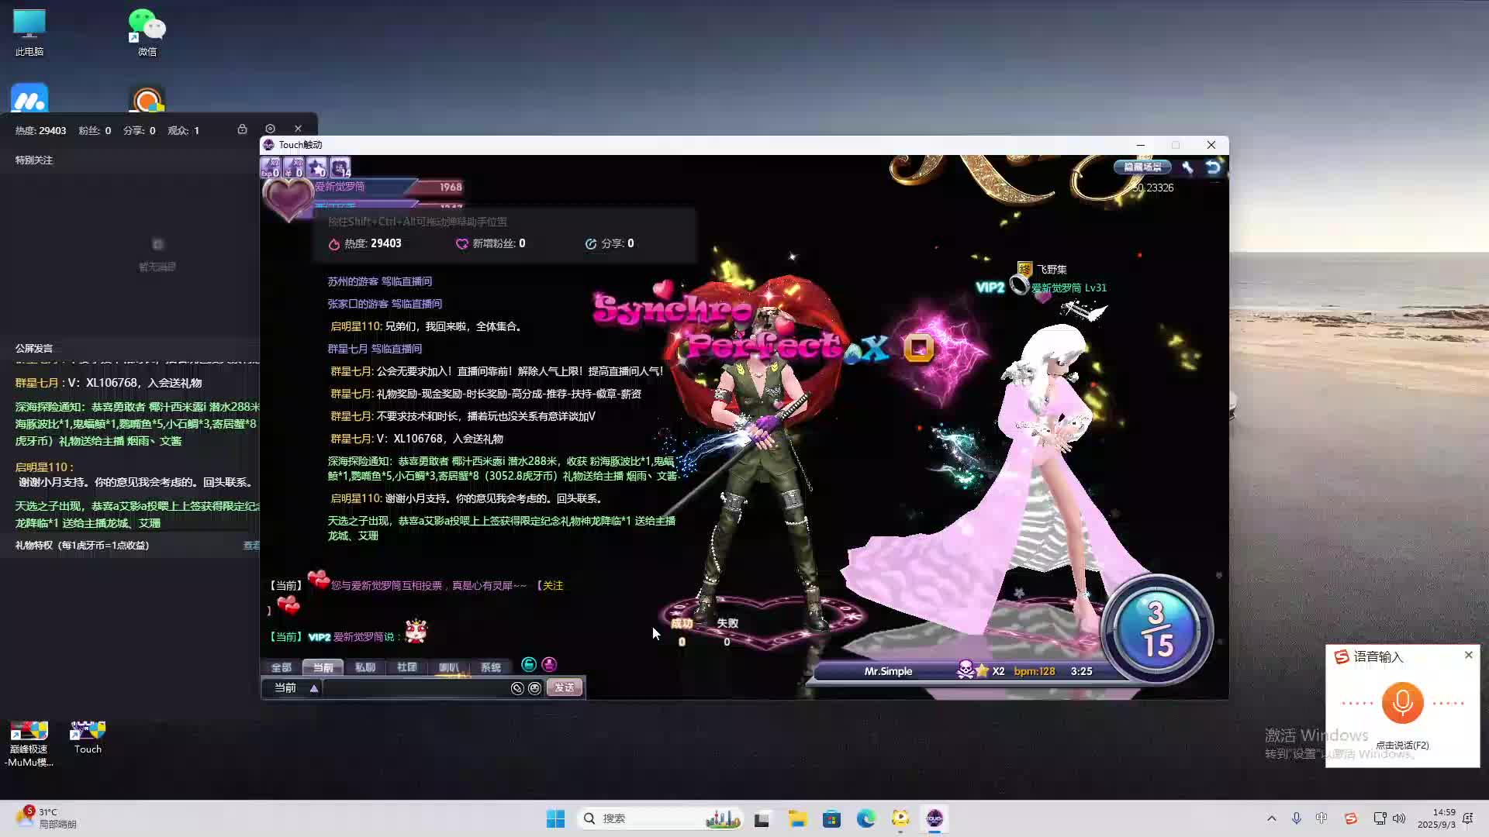Click the blue return arrow icon
This screenshot has width=1489, height=837.
(1213, 167)
